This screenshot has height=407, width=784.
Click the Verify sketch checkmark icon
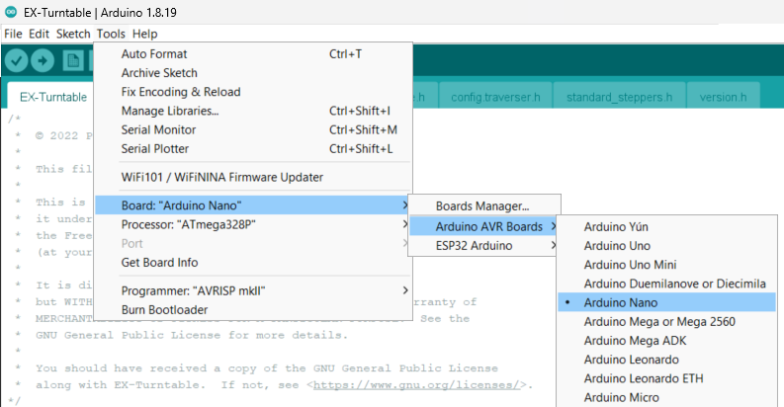pos(16,60)
